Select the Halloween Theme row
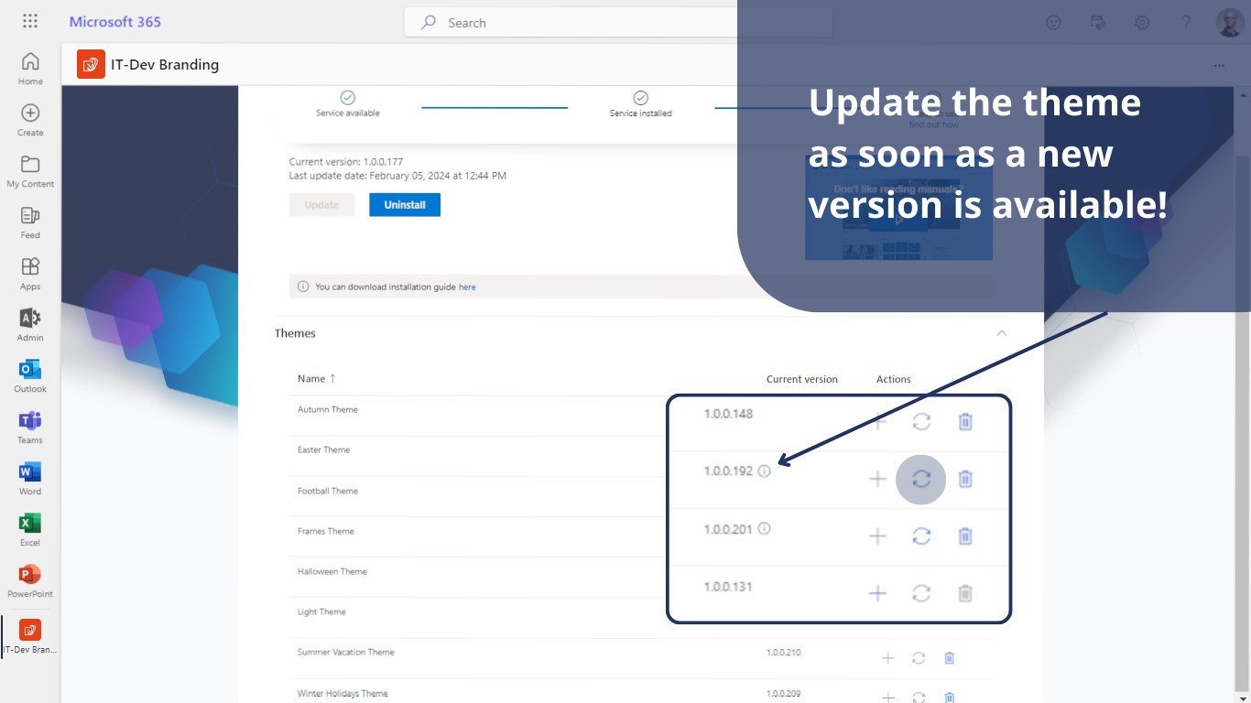 point(641,578)
